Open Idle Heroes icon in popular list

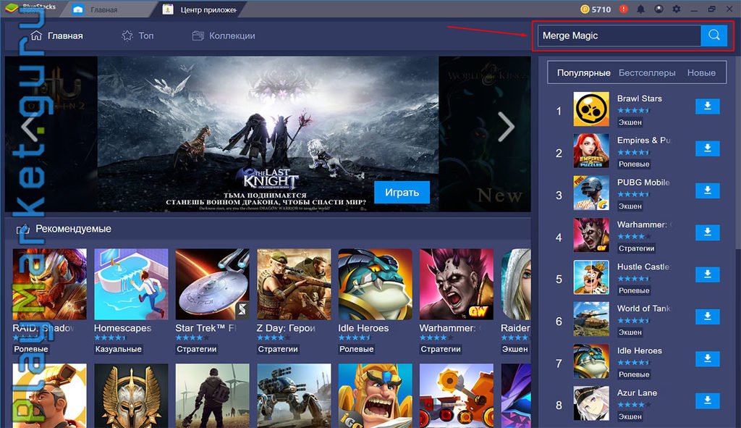tap(591, 361)
